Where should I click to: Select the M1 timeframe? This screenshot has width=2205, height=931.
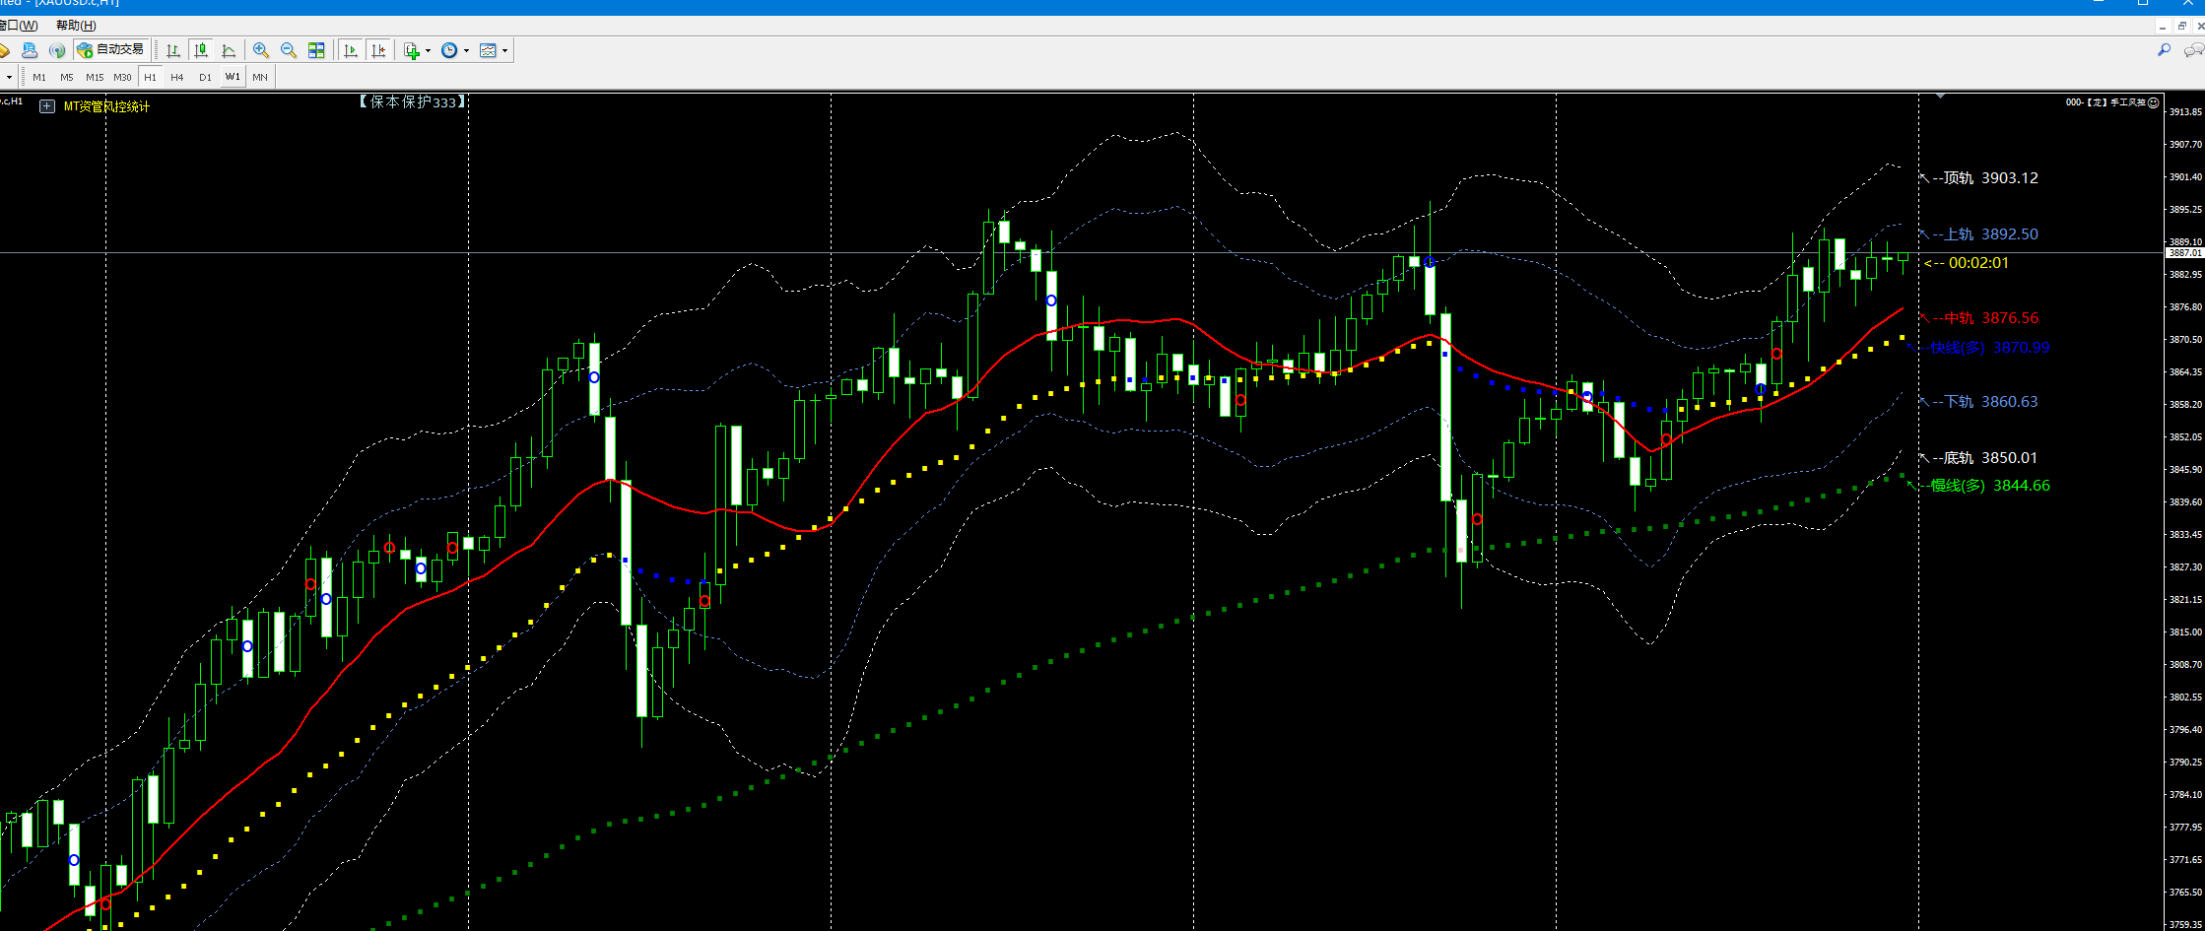point(39,77)
